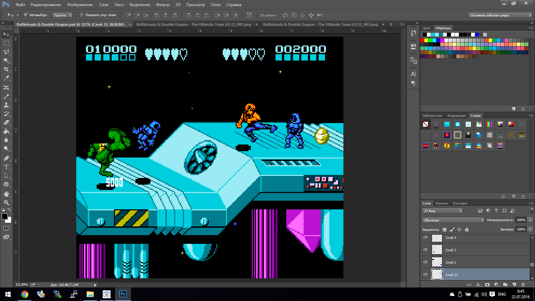Open the Заливка value dropdown arrow
The height and width of the screenshot is (301, 535).
(x=530, y=229)
